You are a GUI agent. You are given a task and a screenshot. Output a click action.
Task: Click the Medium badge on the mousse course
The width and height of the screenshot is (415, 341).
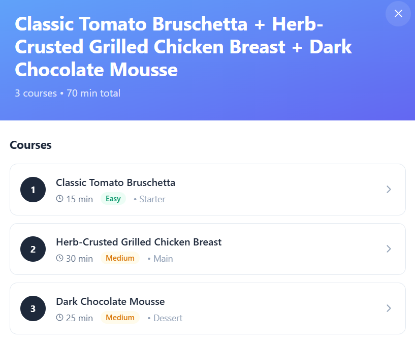tap(120, 318)
